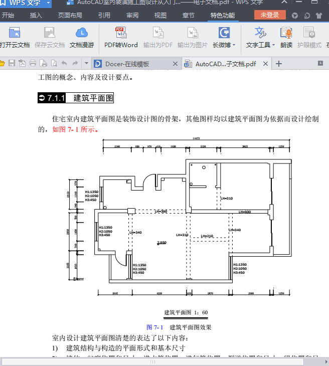Redo the last action

tap(75, 63)
